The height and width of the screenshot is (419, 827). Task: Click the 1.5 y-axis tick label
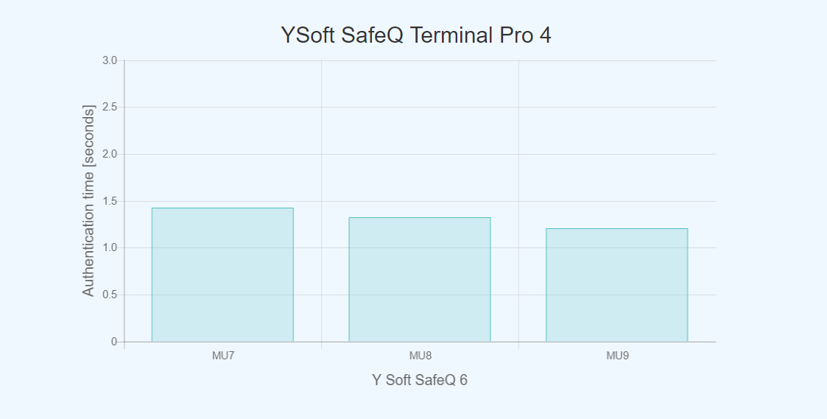[110, 201]
